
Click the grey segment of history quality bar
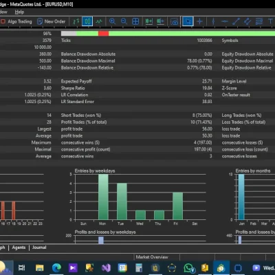[69, 34]
